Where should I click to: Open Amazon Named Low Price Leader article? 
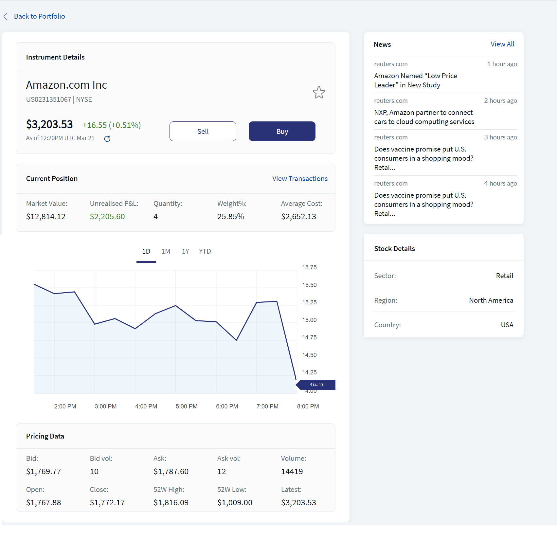[416, 81]
